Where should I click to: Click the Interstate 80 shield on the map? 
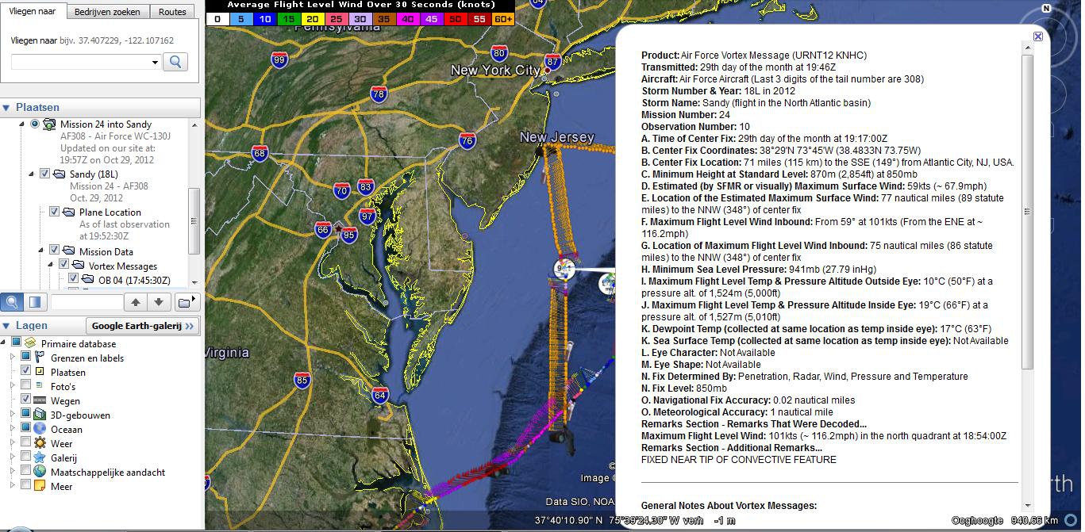pos(499,54)
